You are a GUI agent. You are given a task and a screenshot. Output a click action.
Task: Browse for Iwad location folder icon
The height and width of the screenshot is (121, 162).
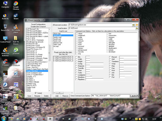coord(137,28)
